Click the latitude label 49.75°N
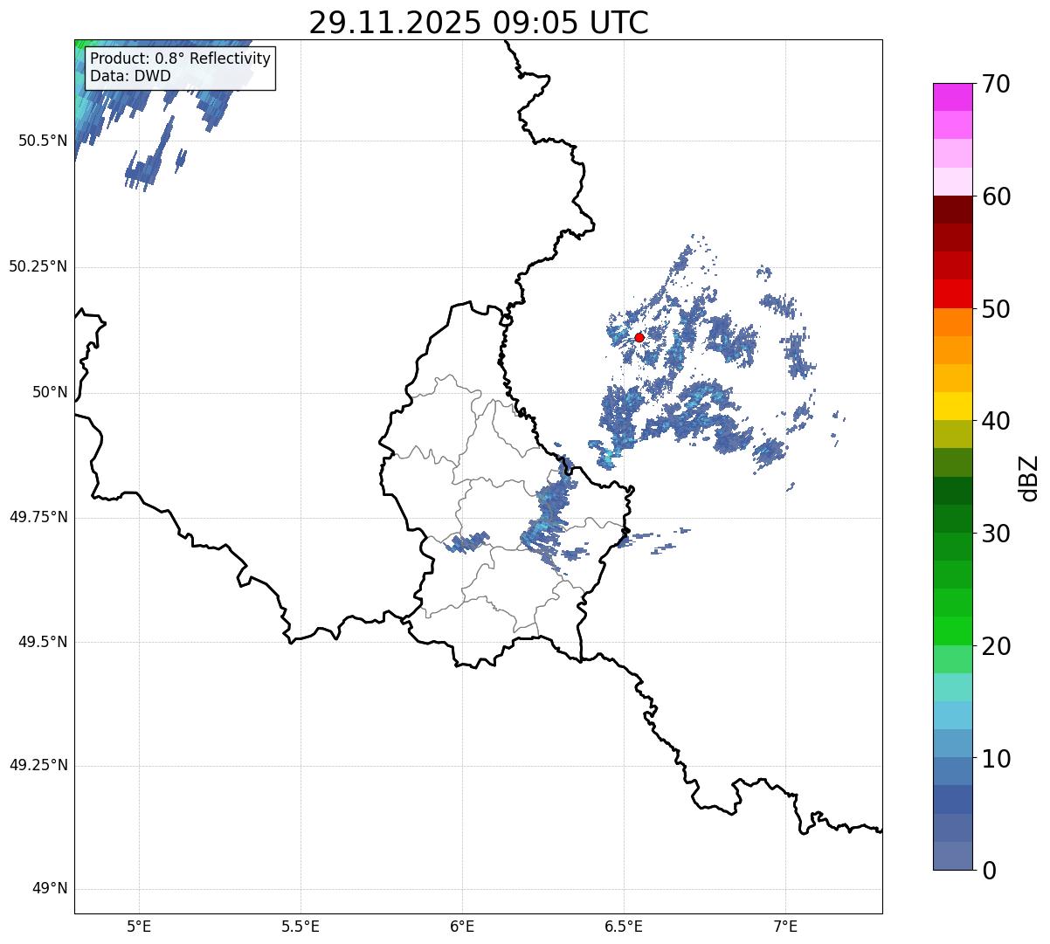 point(38,518)
